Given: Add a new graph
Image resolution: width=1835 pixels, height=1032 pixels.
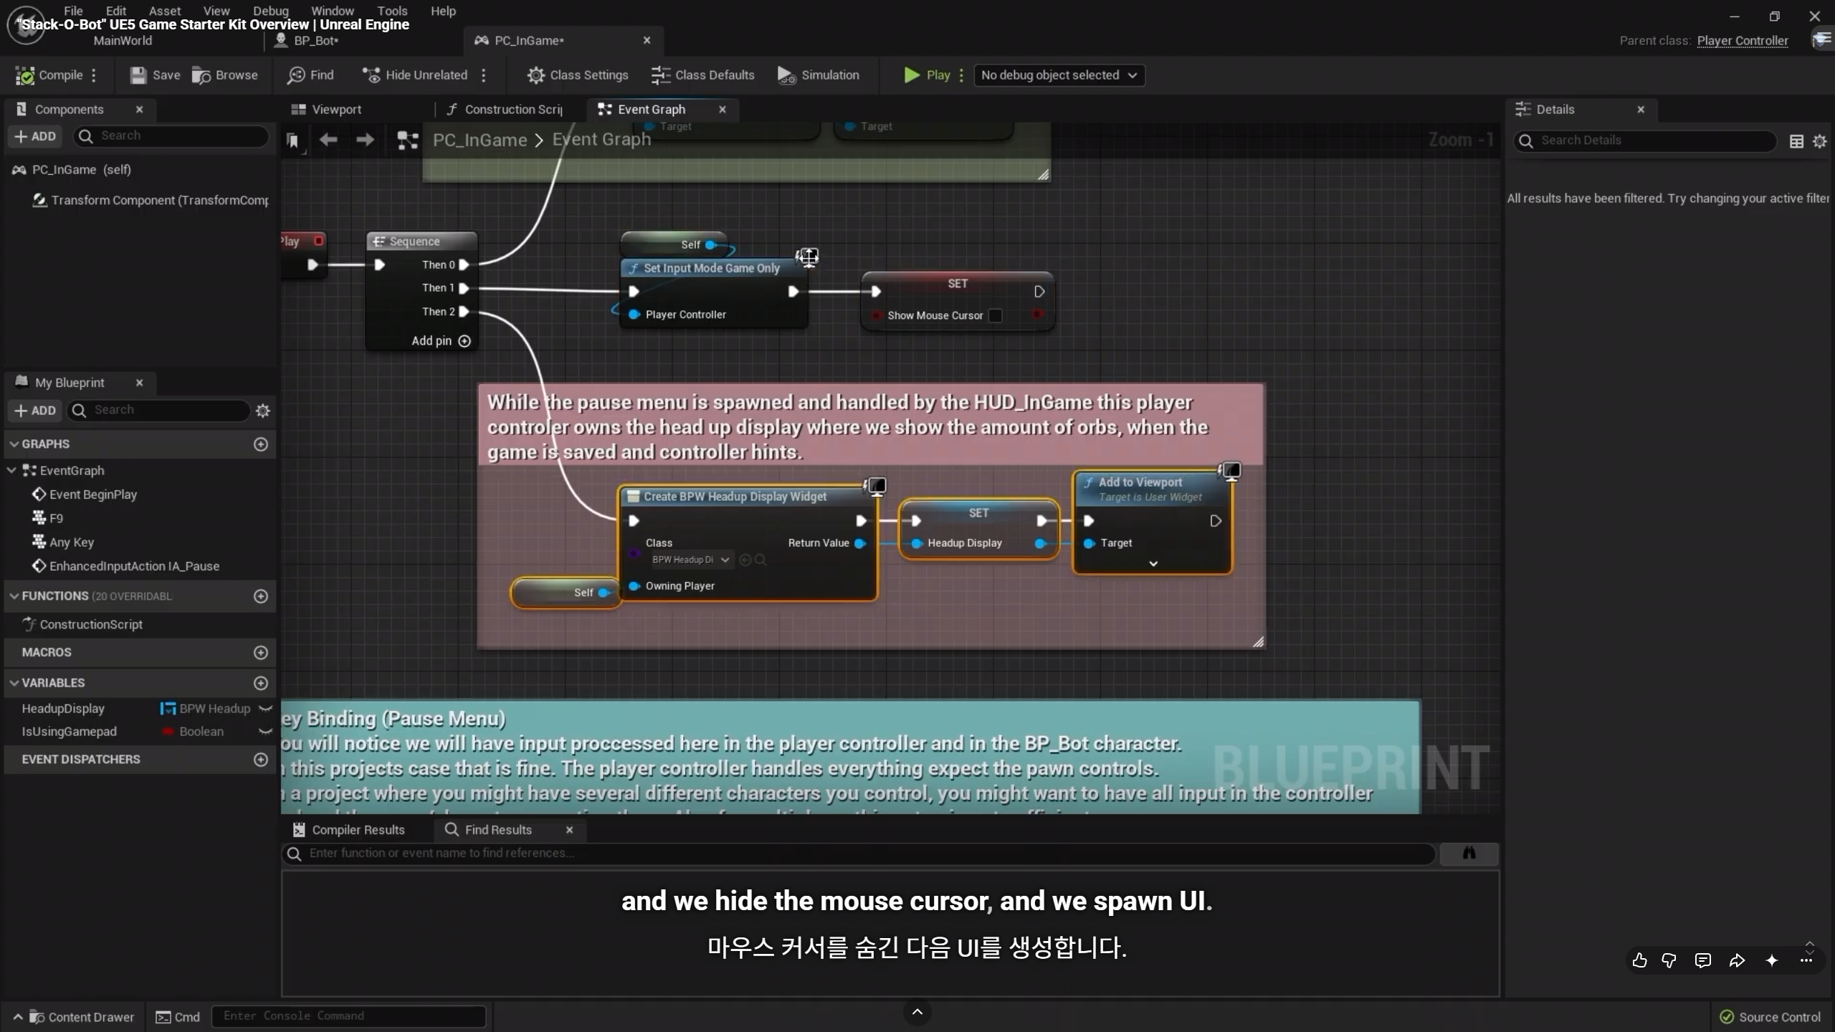Looking at the screenshot, I should pos(261,444).
